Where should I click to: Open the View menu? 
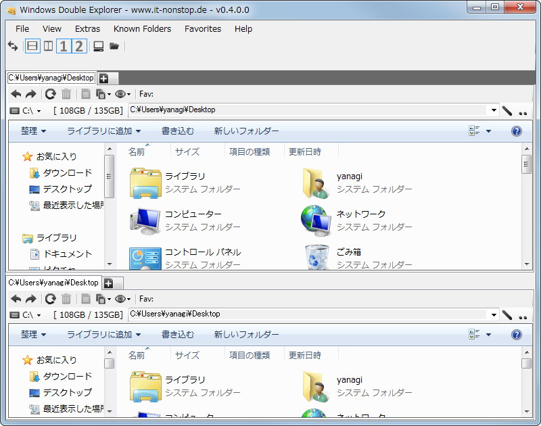click(52, 29)
